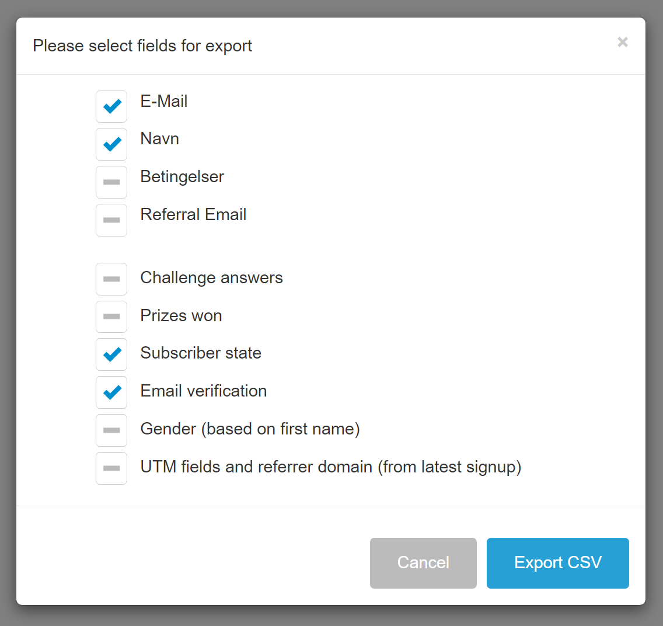The width and height of the screenshot is (663, 626).
Task: Untick the Subscriber state checkbox
Action: 111,354
